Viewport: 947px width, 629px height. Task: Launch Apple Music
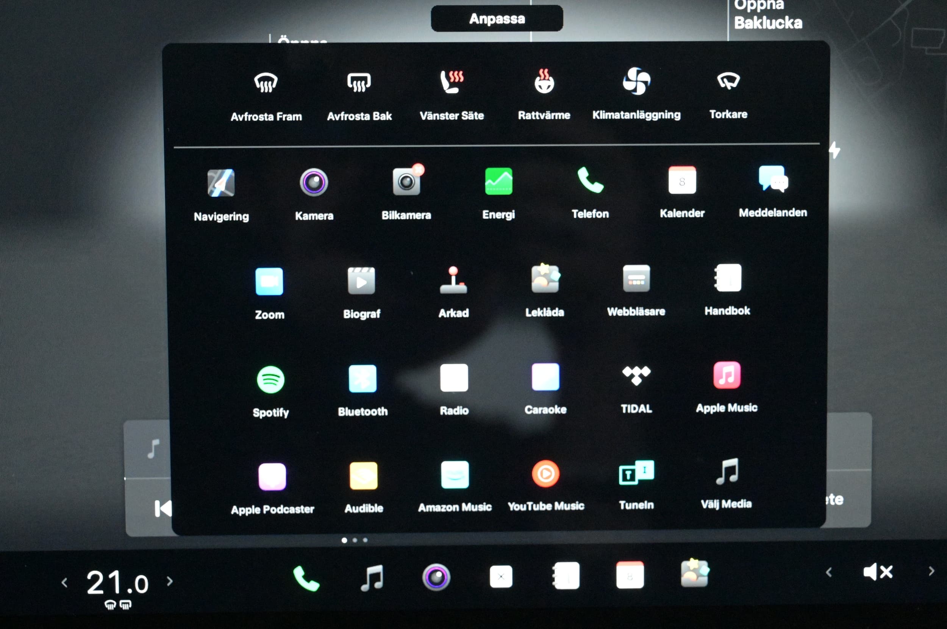pyautogui.click(x=727, y=375)
